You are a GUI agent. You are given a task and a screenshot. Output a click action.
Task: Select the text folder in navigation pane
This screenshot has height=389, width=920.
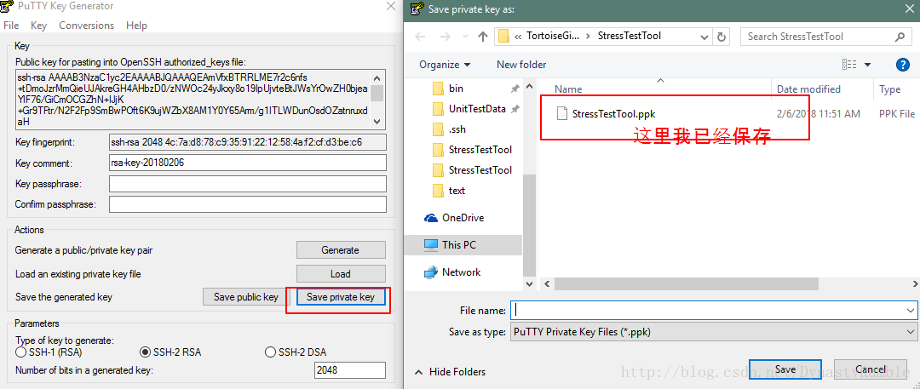pos(457,191)
